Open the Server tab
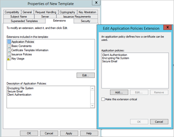 [x=45, y=17]
